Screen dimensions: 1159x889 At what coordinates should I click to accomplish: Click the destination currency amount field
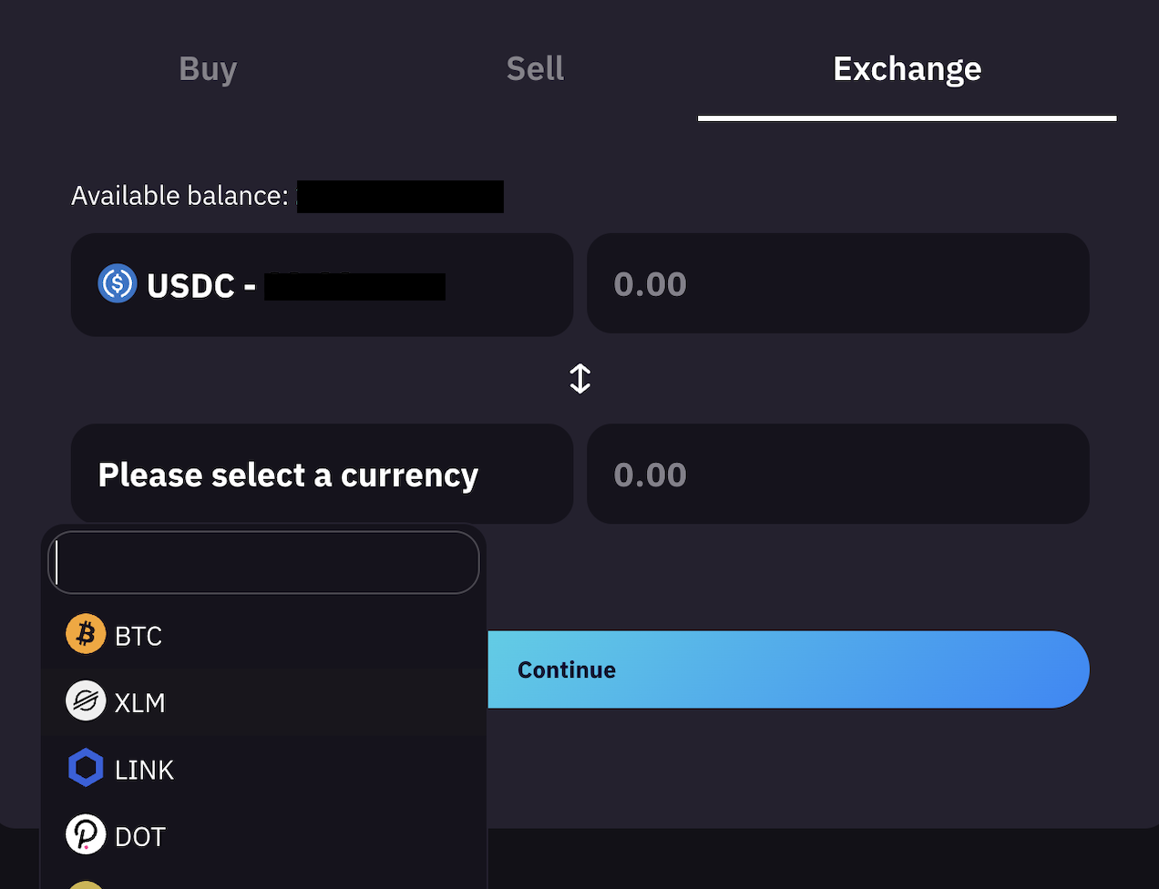tap(837, 475)
